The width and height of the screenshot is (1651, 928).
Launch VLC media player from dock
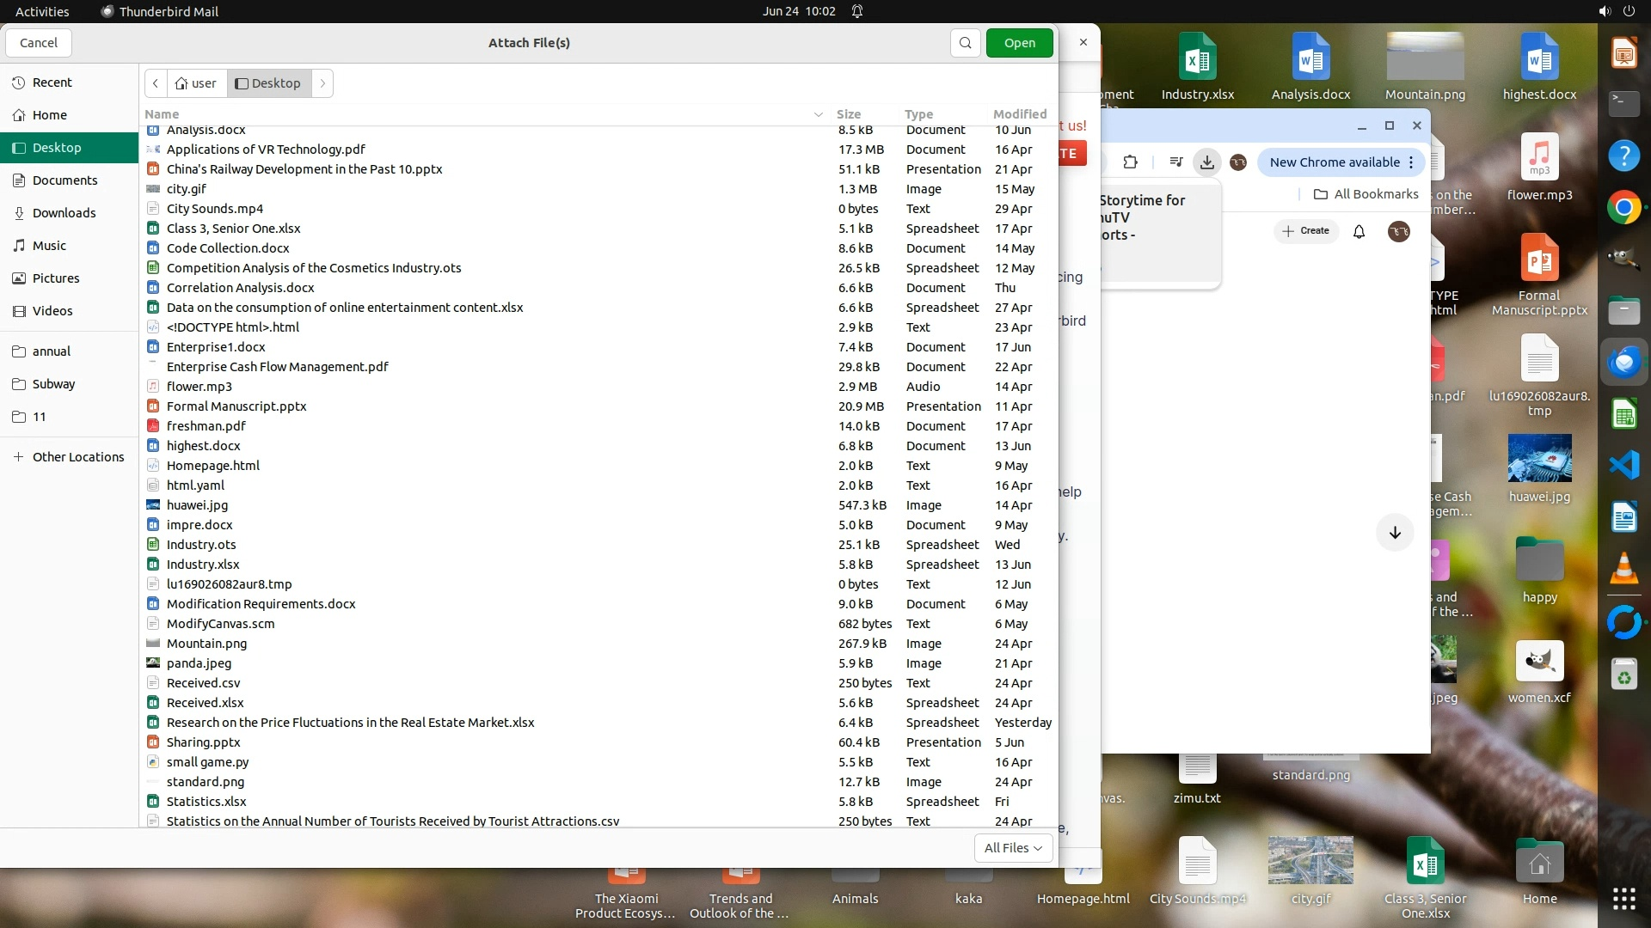[1623, 569]
